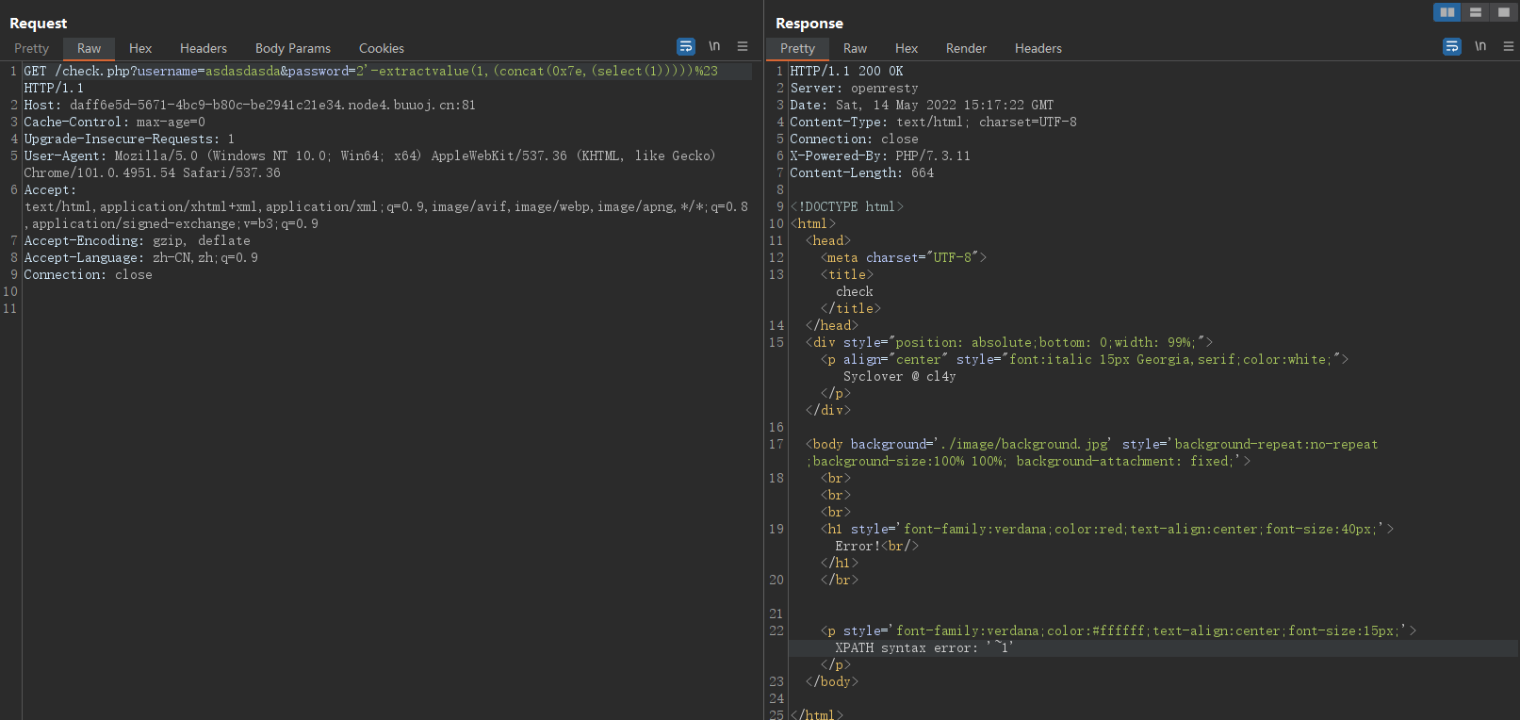1520x720 pixels.
Task: Click the User-Agent header line
Action: pyautogui.click(x=369, y=164)
